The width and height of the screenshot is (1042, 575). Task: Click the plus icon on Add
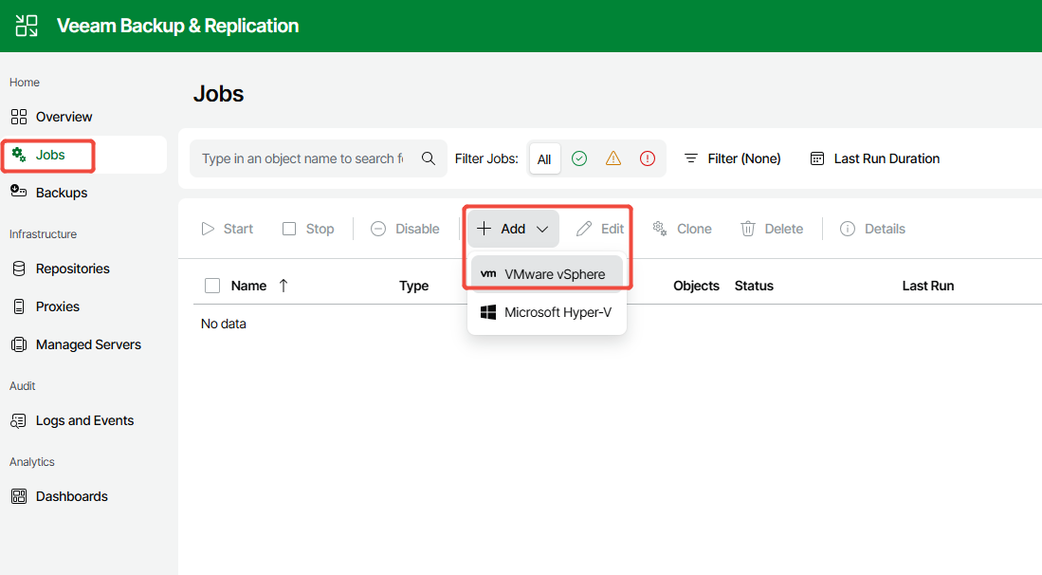click(484, 229)
